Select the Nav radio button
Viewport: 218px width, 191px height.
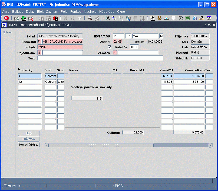(x=4, y=32)
